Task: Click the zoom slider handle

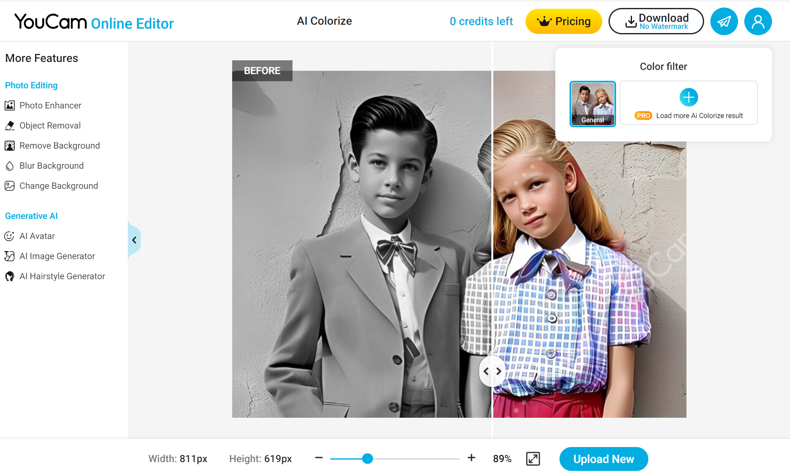Action: click(x=368, y=459)
